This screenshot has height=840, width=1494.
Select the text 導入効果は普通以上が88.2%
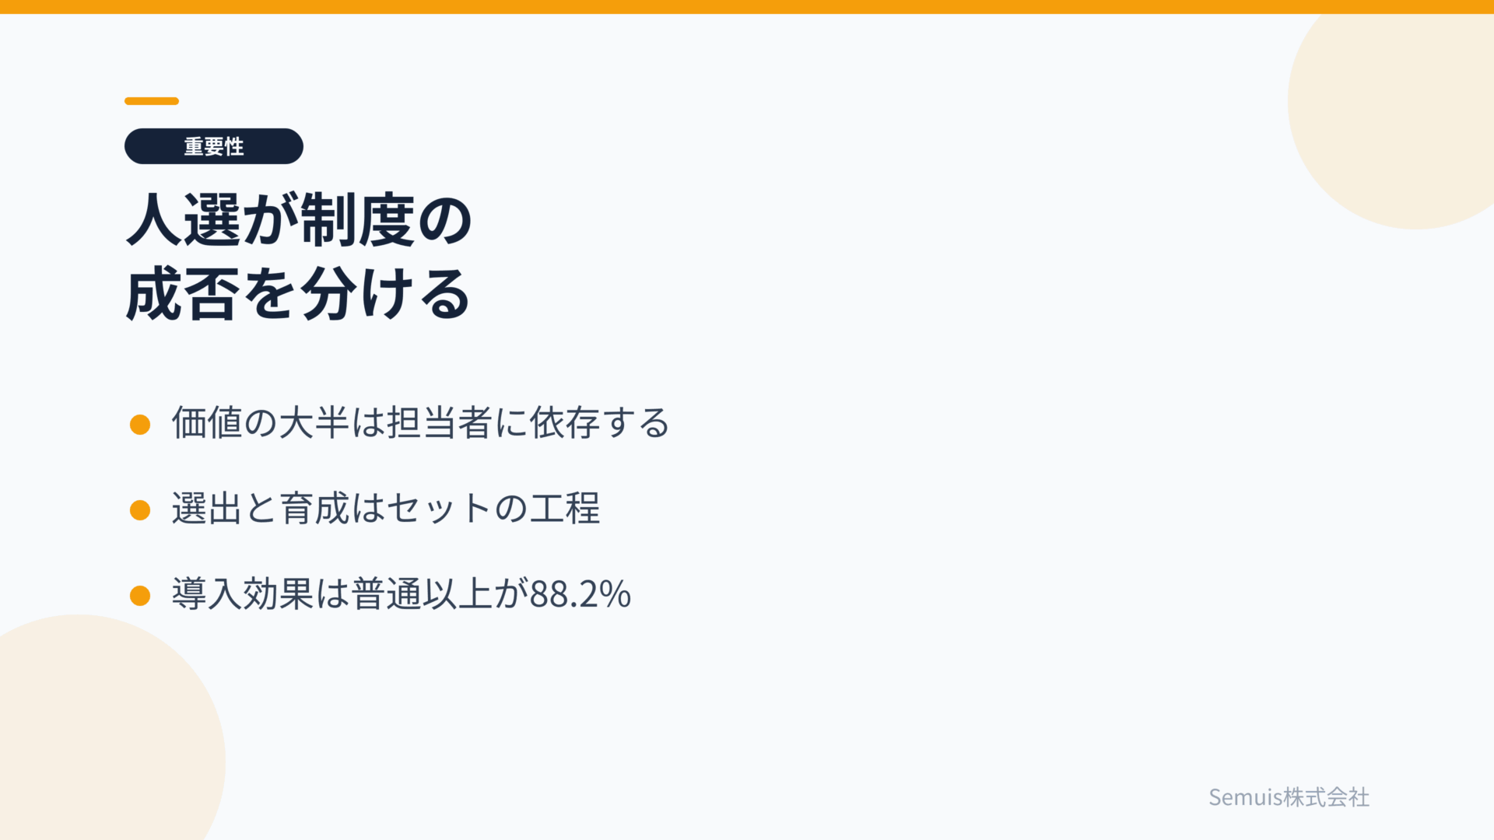[x=402, y=594]
